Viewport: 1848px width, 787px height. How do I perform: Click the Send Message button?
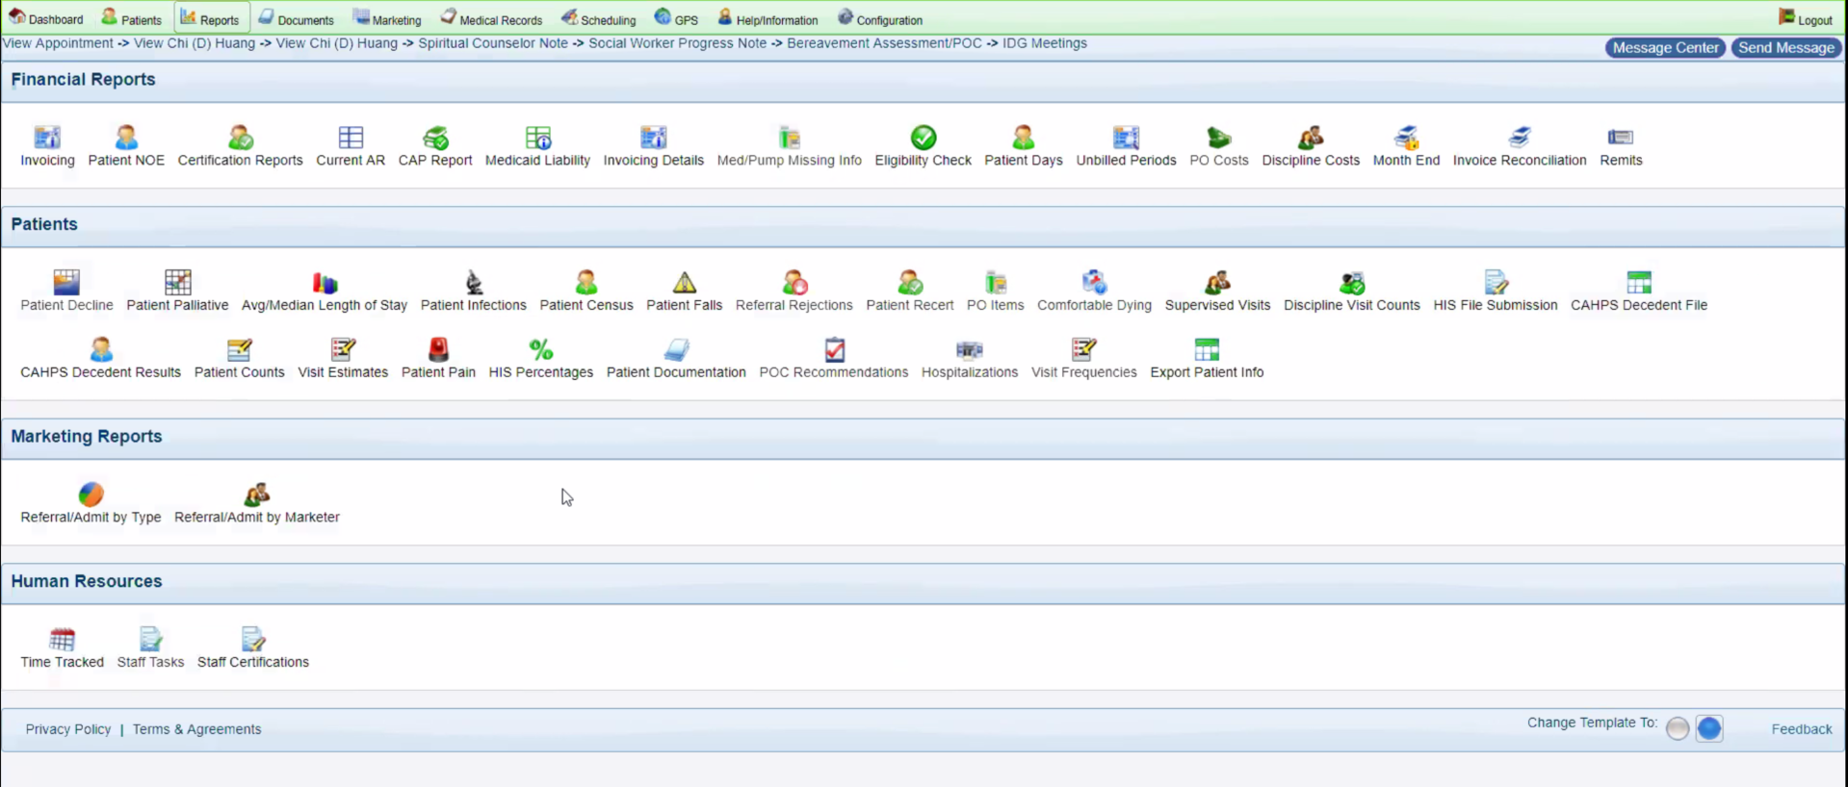(x=1786, y=47)
